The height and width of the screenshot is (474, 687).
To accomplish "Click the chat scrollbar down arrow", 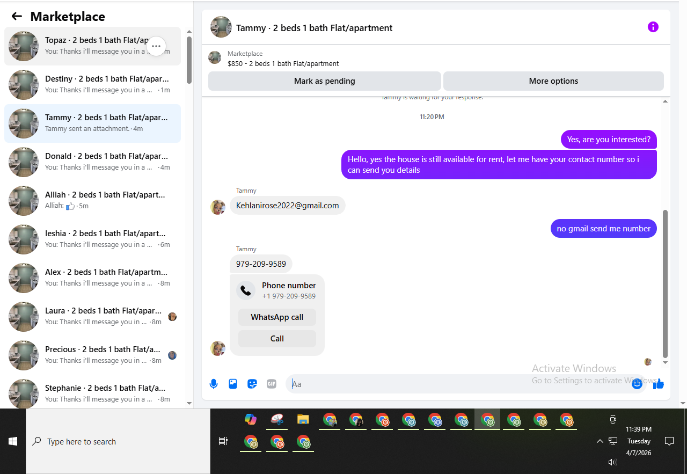I will pyautogui.click(x=666, y=363).
